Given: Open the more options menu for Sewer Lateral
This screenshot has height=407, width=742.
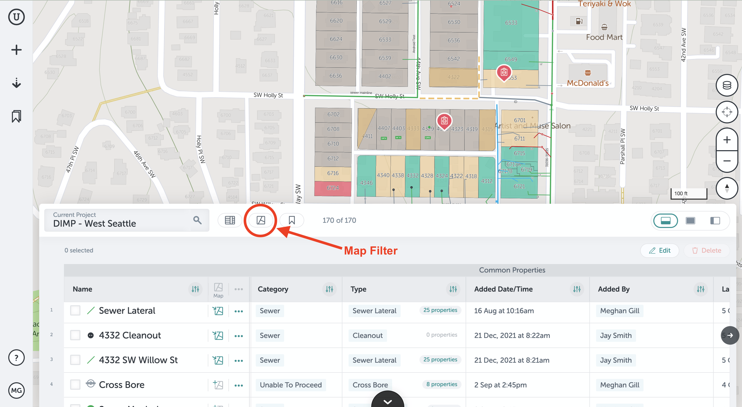Looking at the screenshot, I should tap(238, 311).
